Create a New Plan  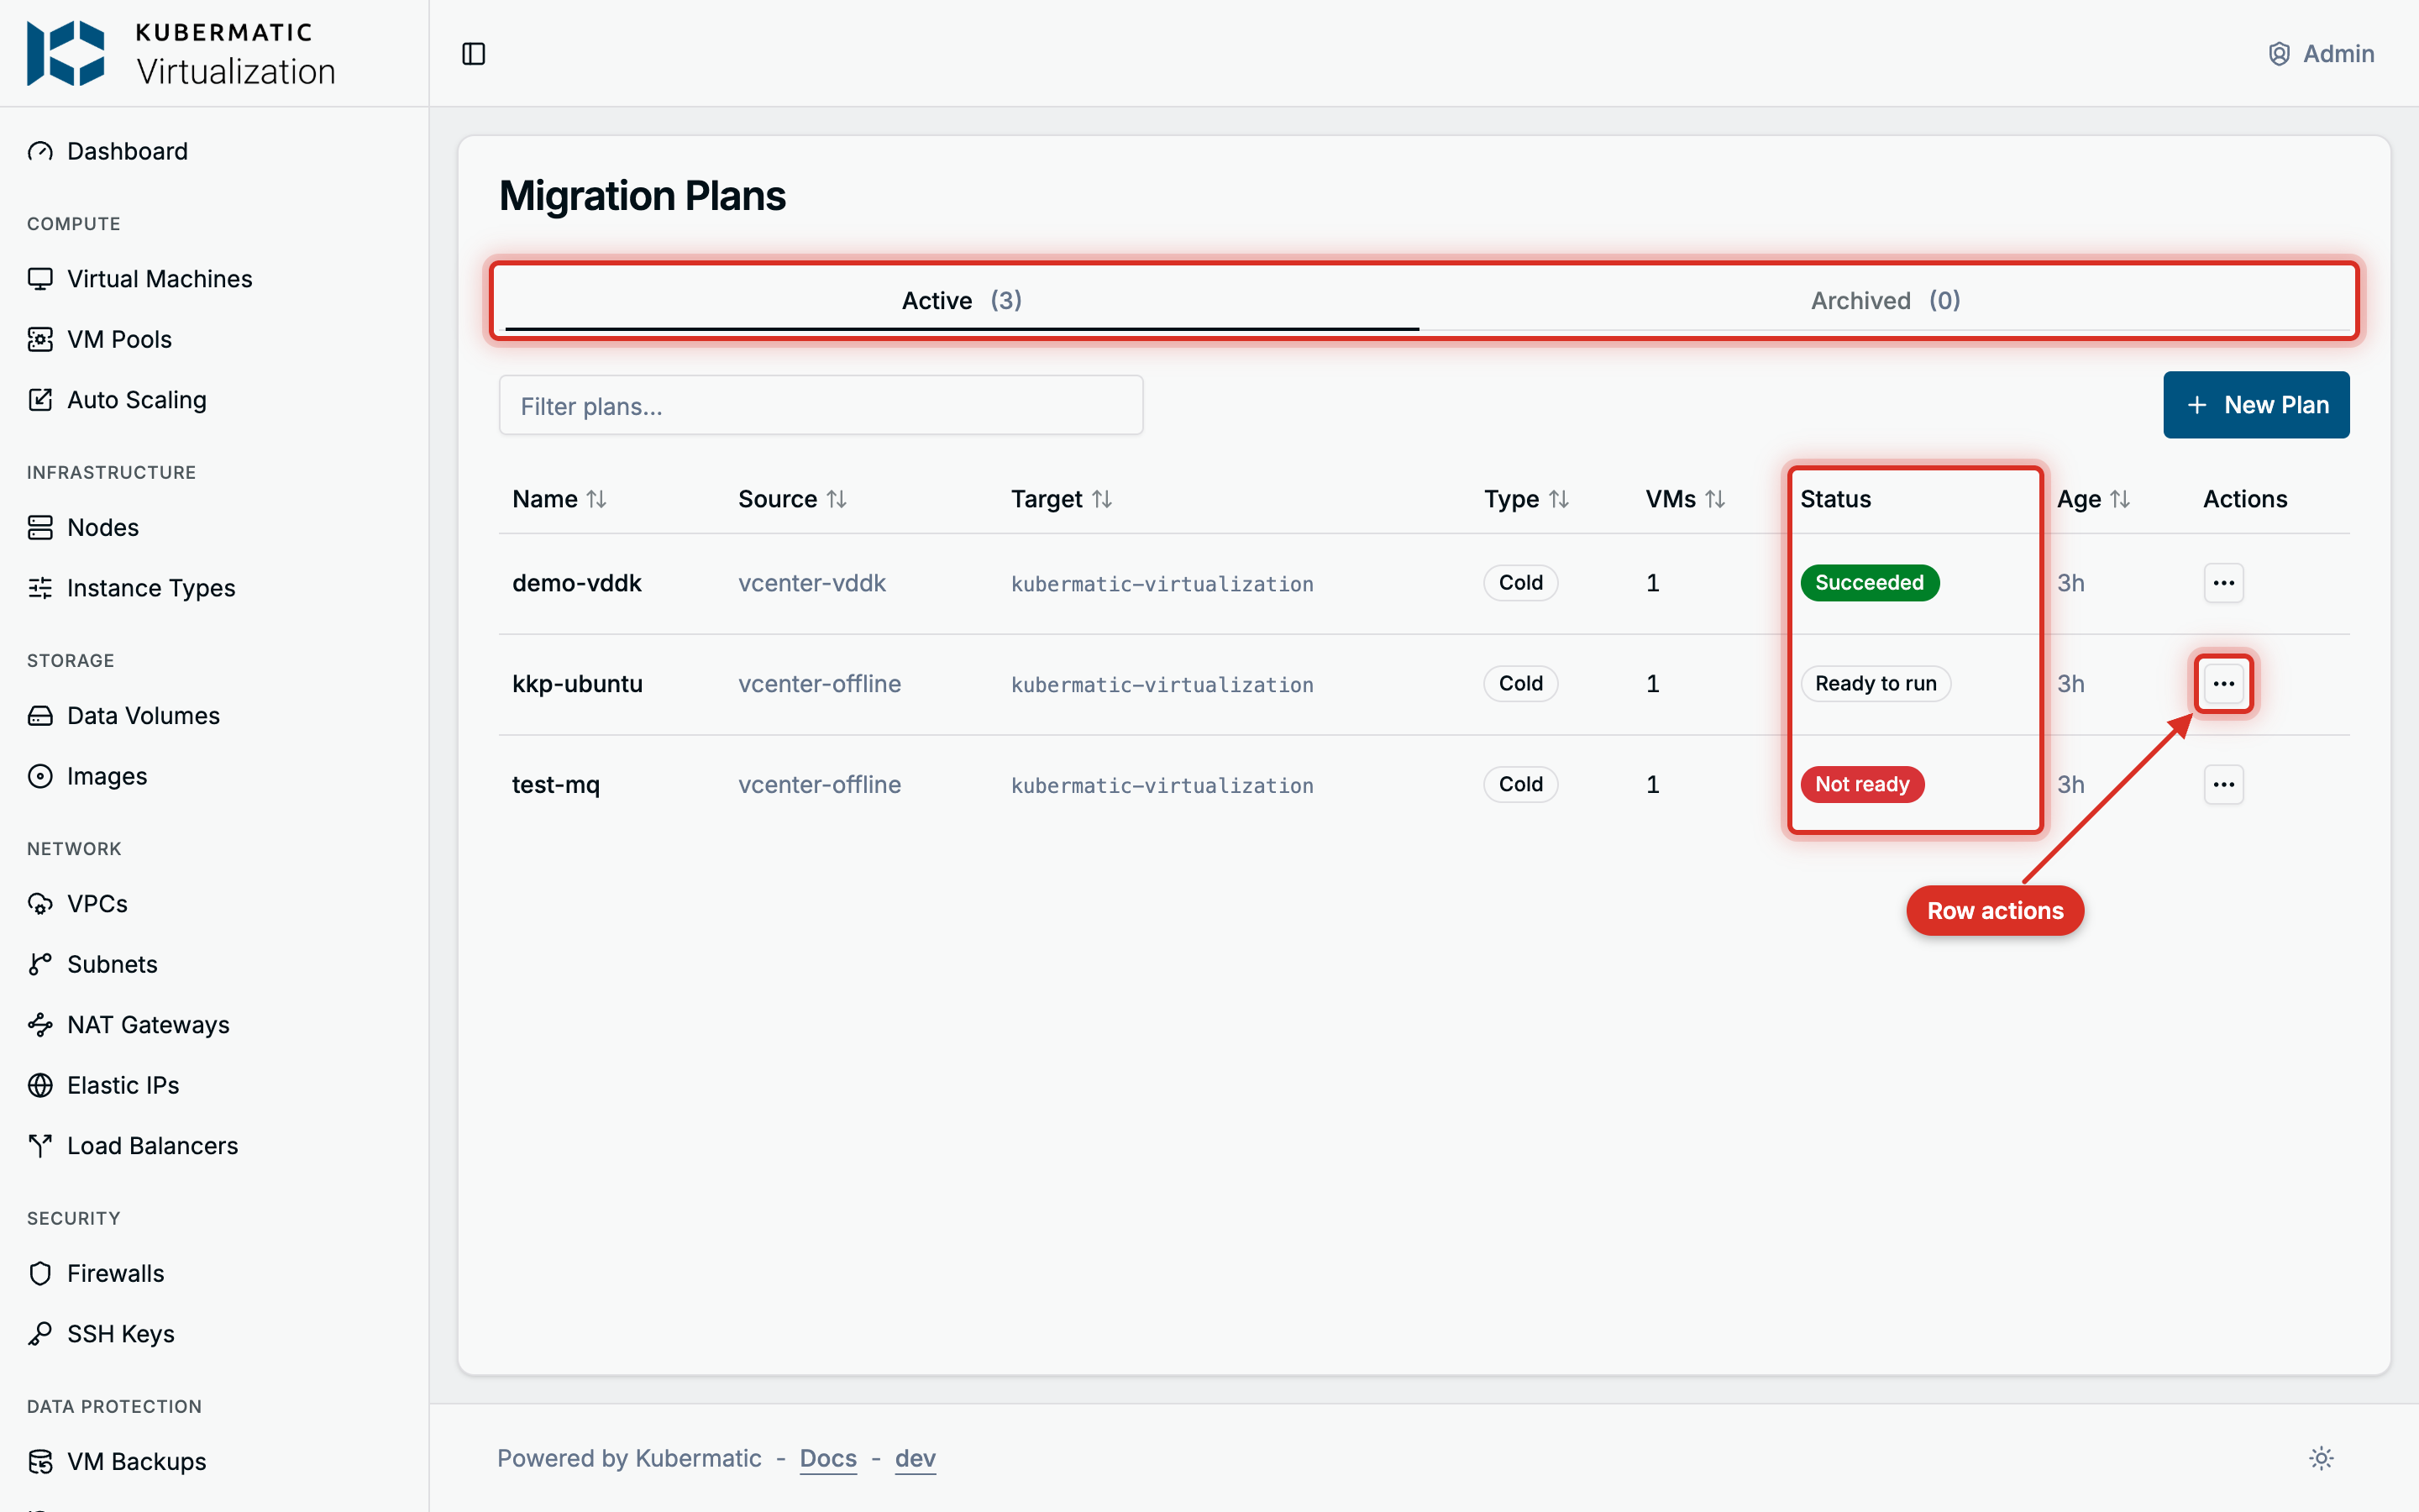click(x=2256, y=405)
